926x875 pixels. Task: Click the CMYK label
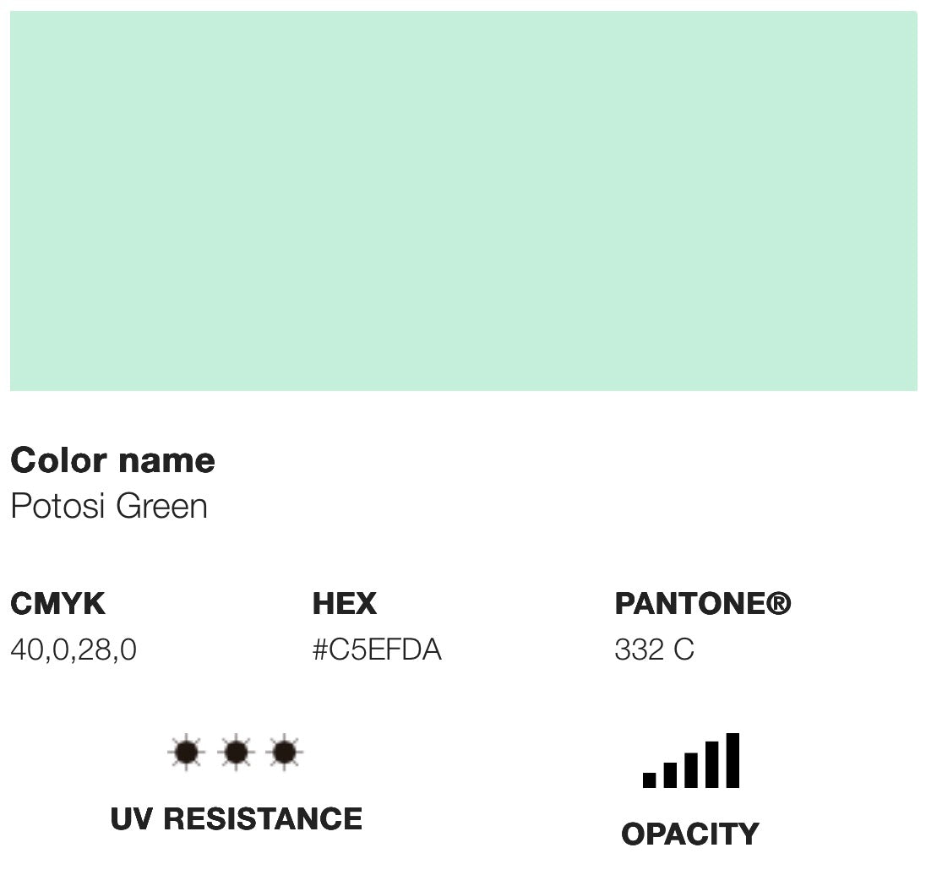57,603
